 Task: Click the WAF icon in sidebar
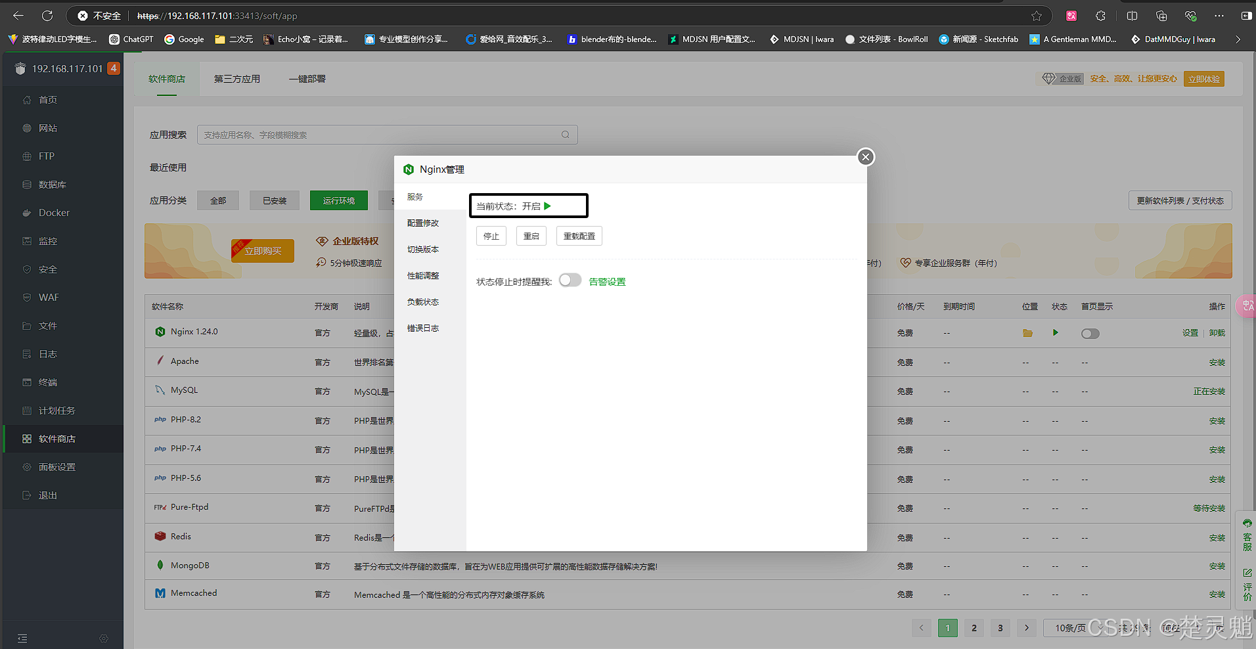[27, 298]
